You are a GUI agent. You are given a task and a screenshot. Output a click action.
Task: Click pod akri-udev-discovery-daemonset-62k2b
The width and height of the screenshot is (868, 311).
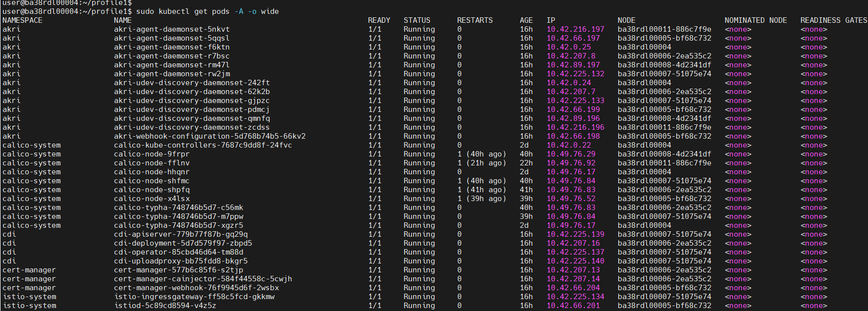(192, 92)
